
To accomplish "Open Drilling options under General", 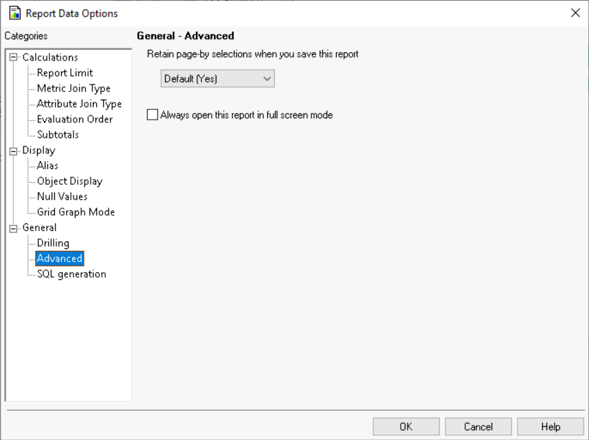I will point(53,243).
